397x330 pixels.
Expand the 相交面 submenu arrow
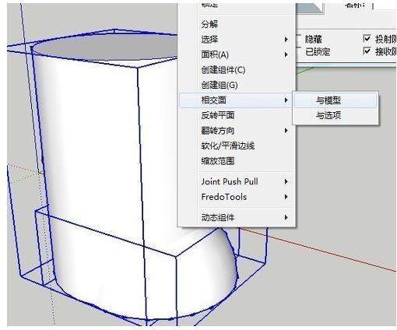tap(286, 100)
